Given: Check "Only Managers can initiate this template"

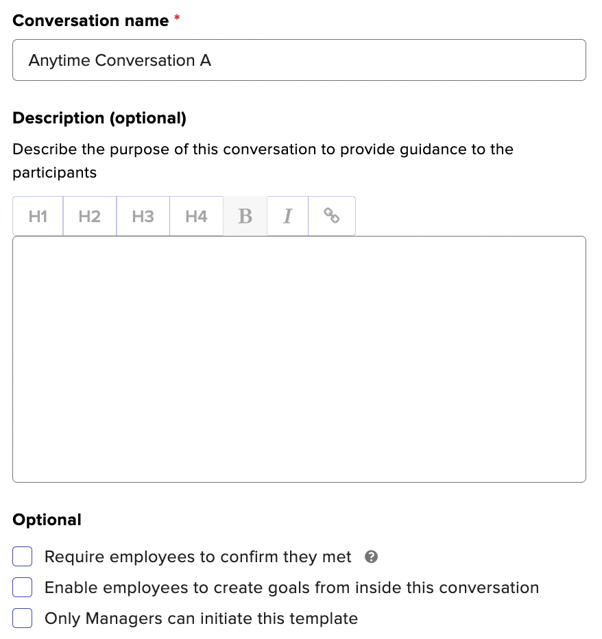Looking at the screenshot, I should tap(22, 618).
